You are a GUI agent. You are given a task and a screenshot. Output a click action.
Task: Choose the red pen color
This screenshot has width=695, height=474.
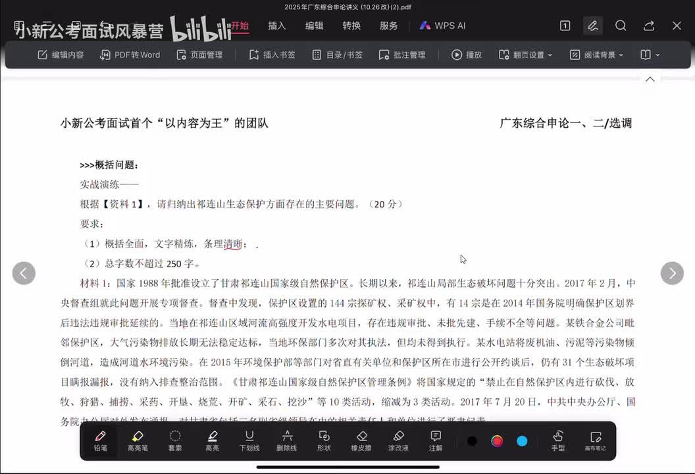(x=497, y=440)
